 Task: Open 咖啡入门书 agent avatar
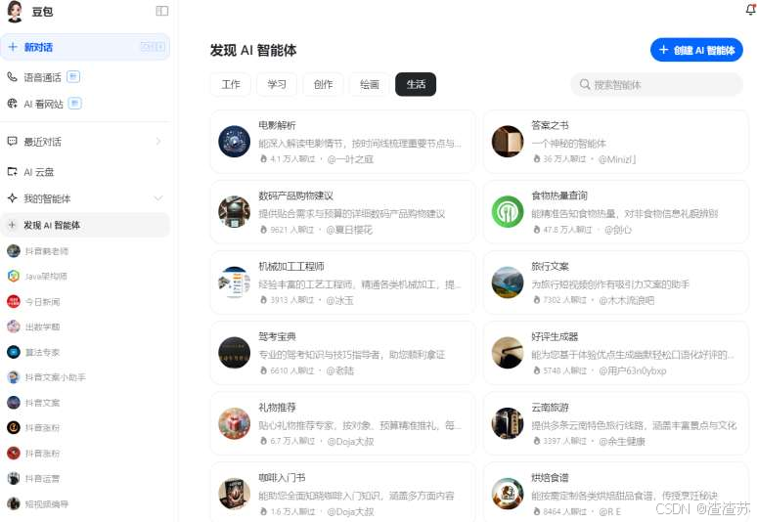234,494
